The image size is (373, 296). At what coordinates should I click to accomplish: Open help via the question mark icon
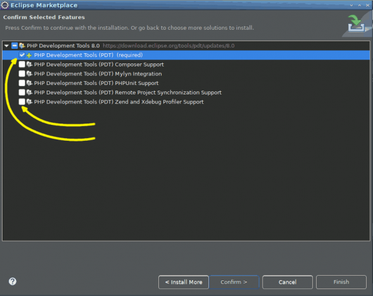13,281
